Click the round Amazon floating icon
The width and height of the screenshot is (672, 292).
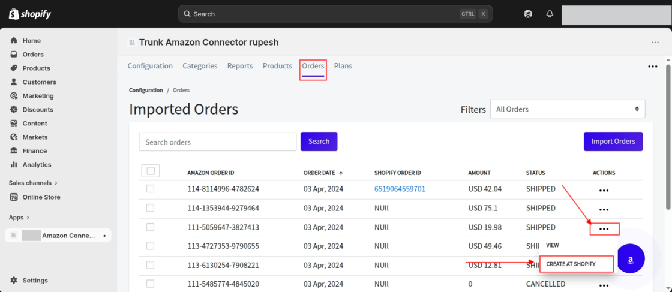tap(631, 259)
